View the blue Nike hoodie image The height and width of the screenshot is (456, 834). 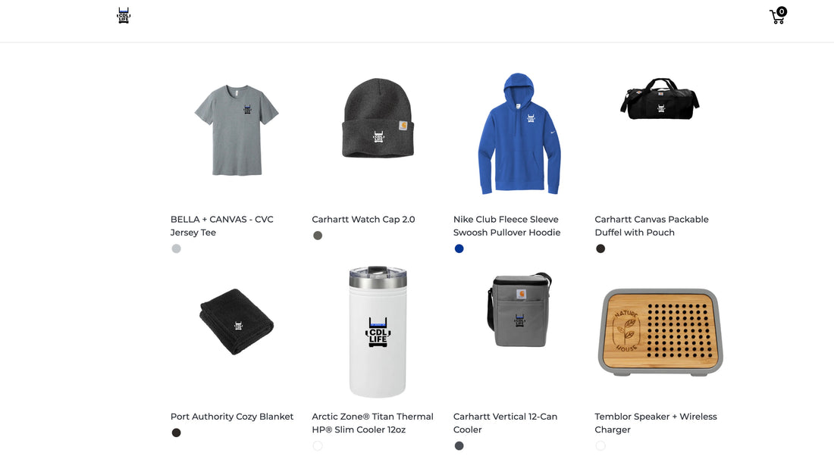519,134
